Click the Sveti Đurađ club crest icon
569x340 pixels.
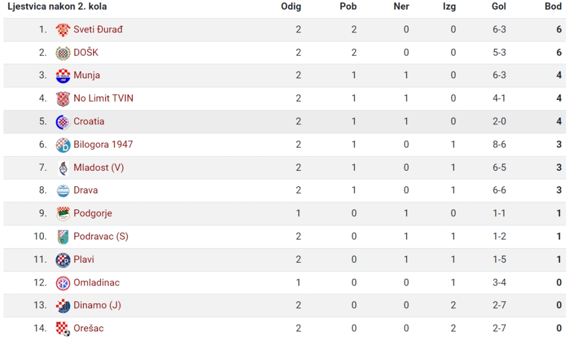pos(63,30)
